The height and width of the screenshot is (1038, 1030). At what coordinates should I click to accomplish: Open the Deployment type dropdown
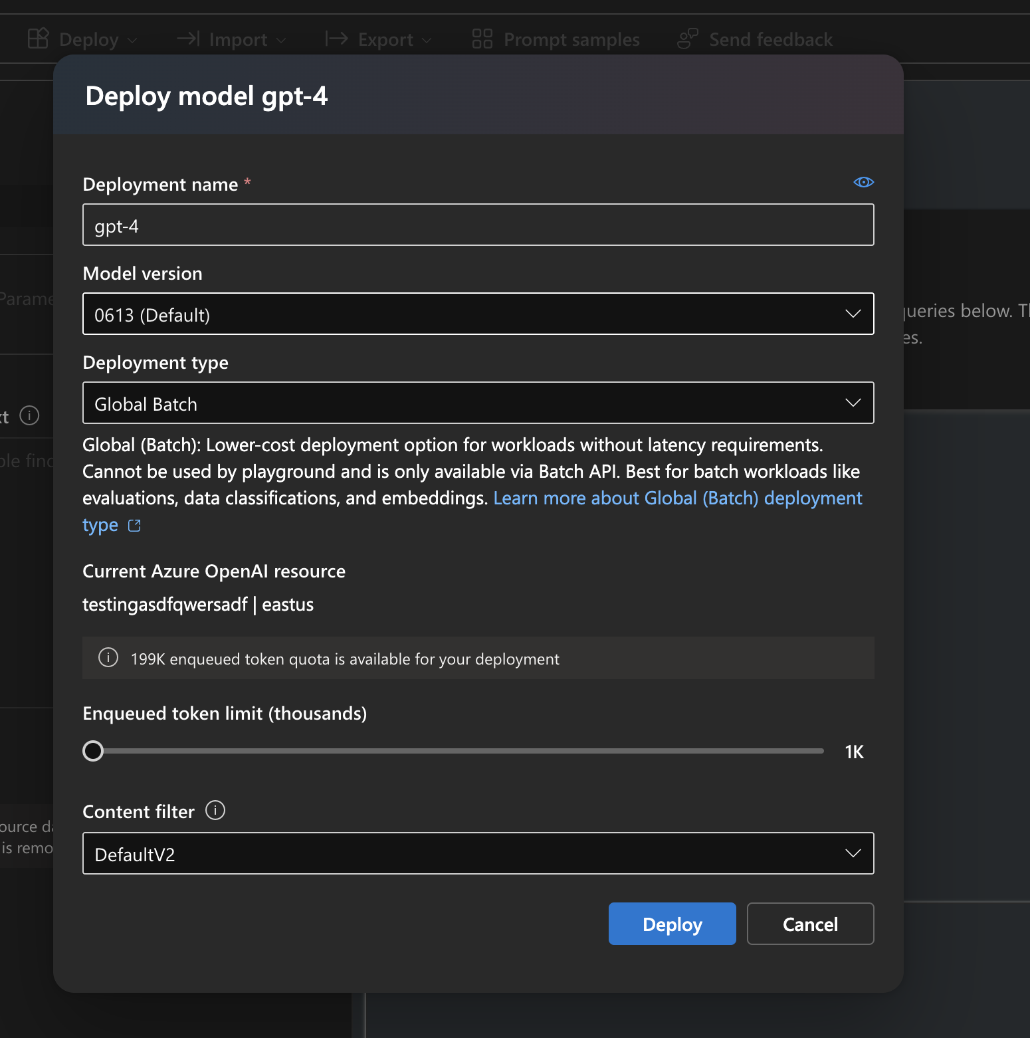(x=478, y=403)
